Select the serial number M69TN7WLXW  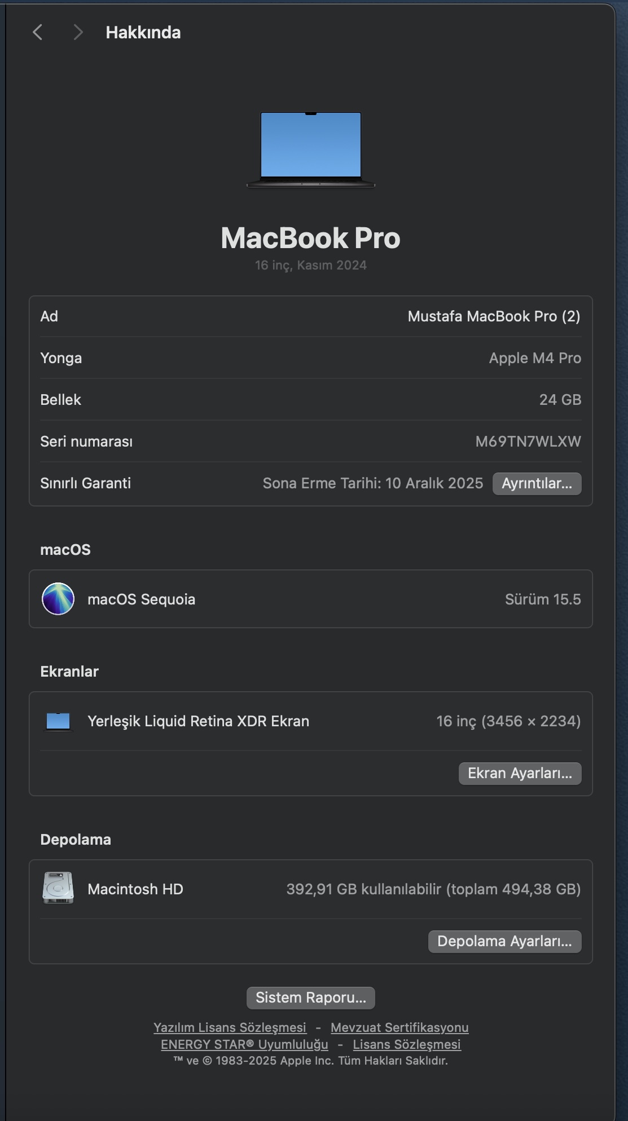point(528,442)
